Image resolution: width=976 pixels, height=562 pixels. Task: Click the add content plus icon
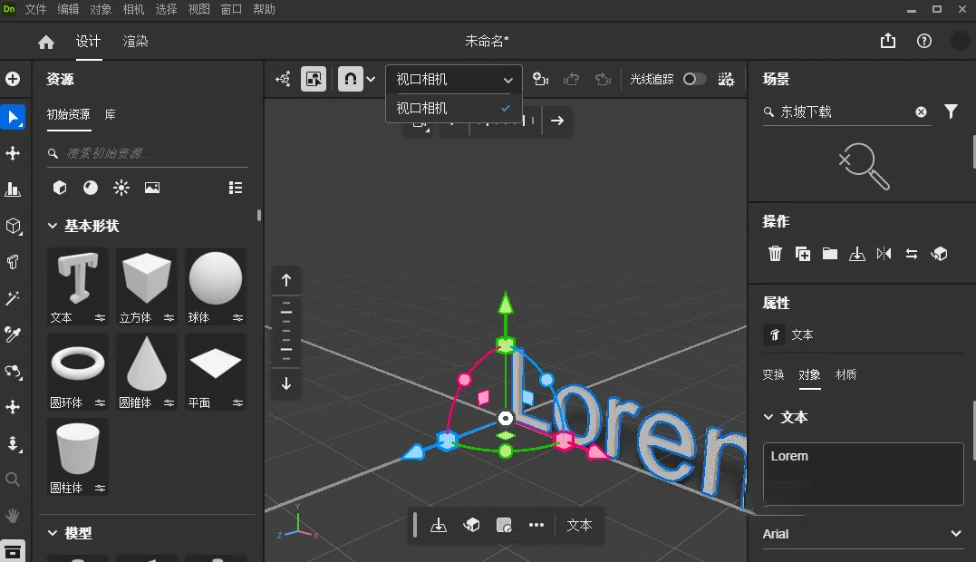point(13,79)
